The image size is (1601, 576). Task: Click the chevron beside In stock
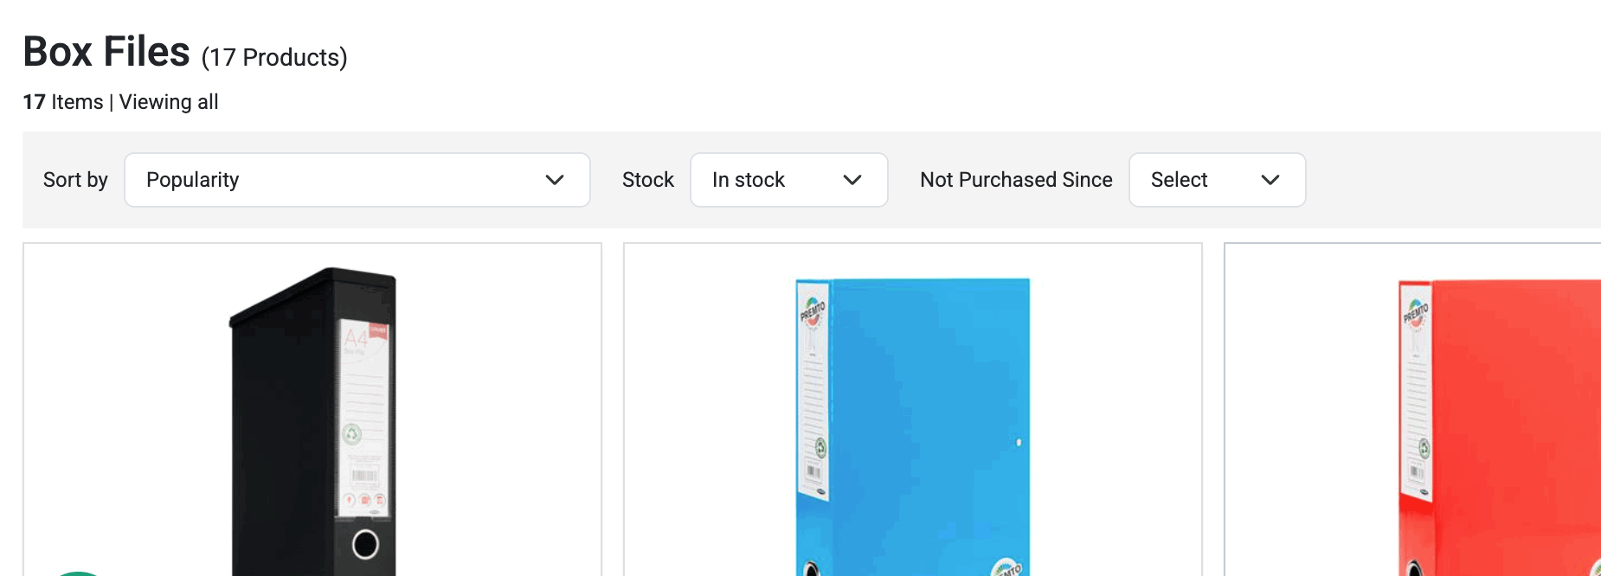click(x=852, y=180)
